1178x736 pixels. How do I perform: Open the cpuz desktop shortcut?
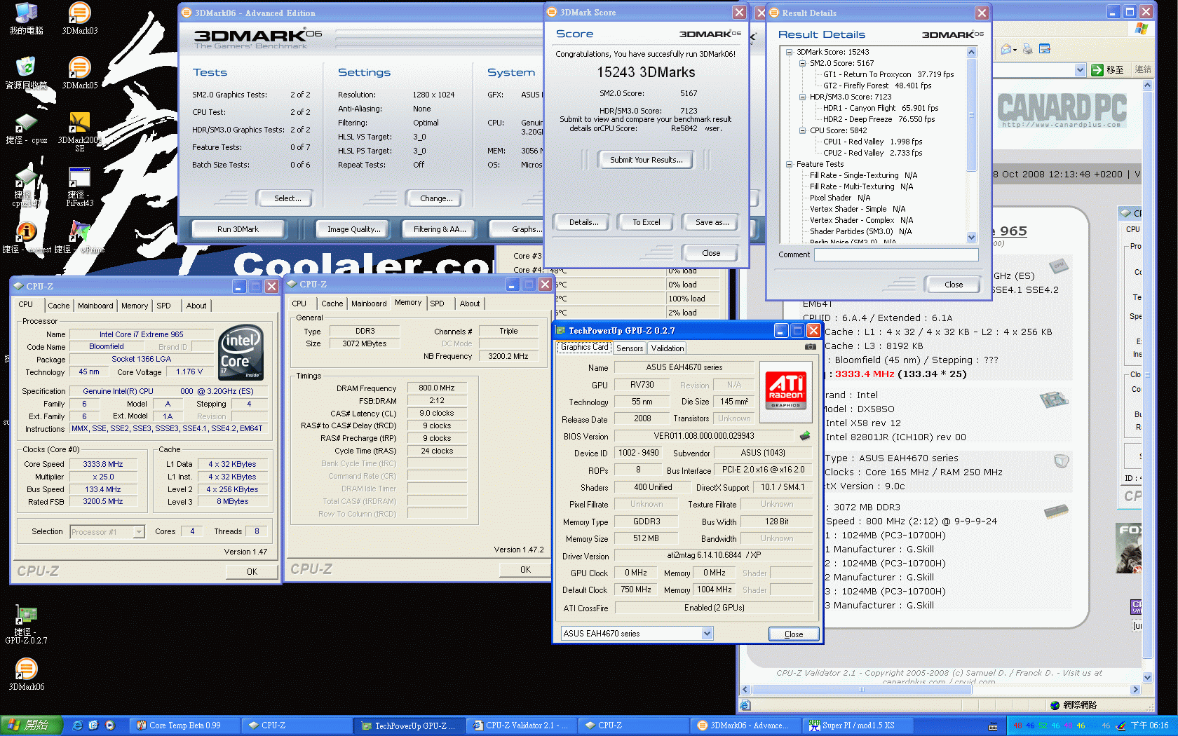pos(26,128)
